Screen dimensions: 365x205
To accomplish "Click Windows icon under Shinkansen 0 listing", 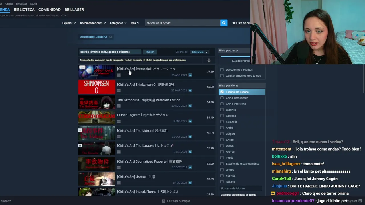I will (x=119, y=91).
